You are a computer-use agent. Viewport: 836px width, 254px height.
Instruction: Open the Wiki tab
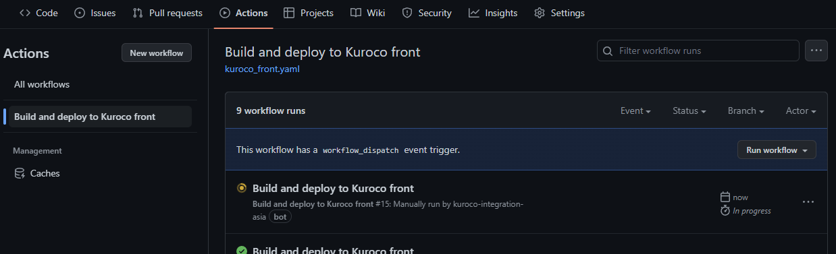pos(368,13)
